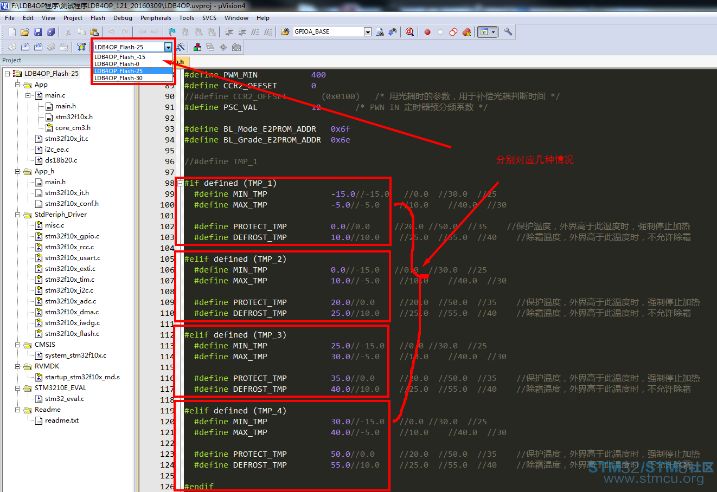717x492 pixels.
Task: Save the current file
Action: tap(38, 32)
